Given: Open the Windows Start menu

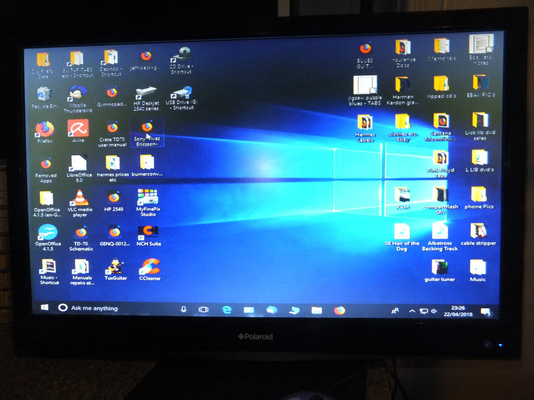Looking at the screenshot, I should [44, 307].
